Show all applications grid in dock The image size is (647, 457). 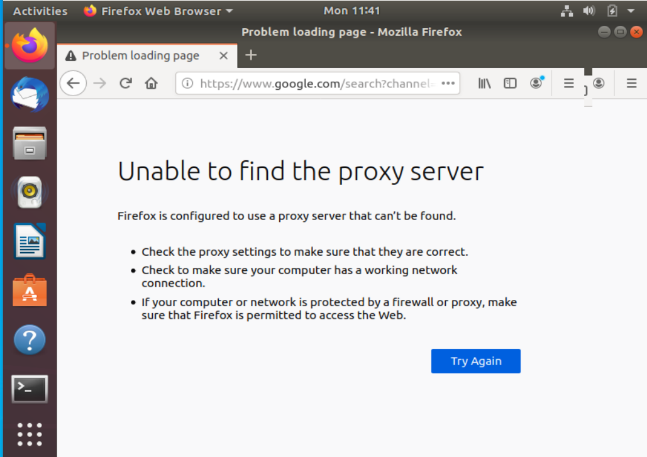pos(29,434)
